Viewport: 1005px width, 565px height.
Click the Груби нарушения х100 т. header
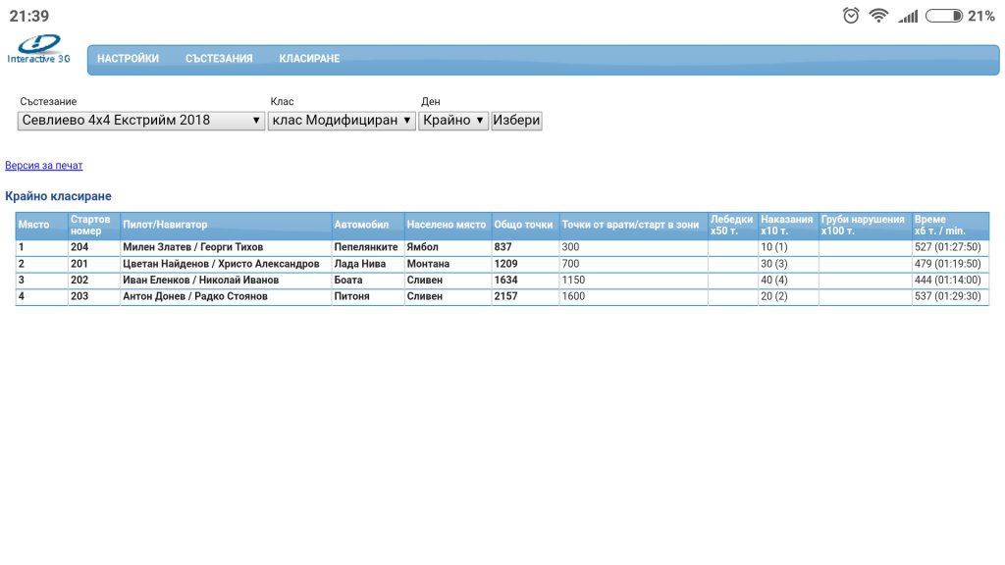(x=865, y=225)
